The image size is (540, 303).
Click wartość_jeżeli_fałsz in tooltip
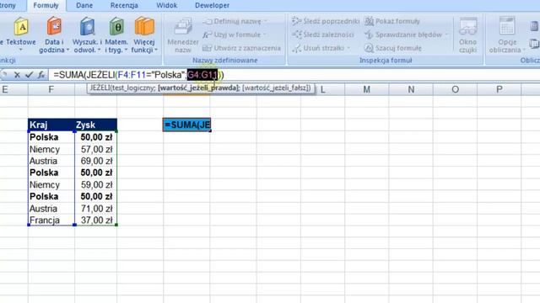(276, 88)
